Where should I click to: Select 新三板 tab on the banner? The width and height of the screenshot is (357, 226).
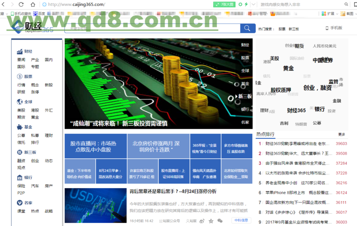tap(245, 96)
